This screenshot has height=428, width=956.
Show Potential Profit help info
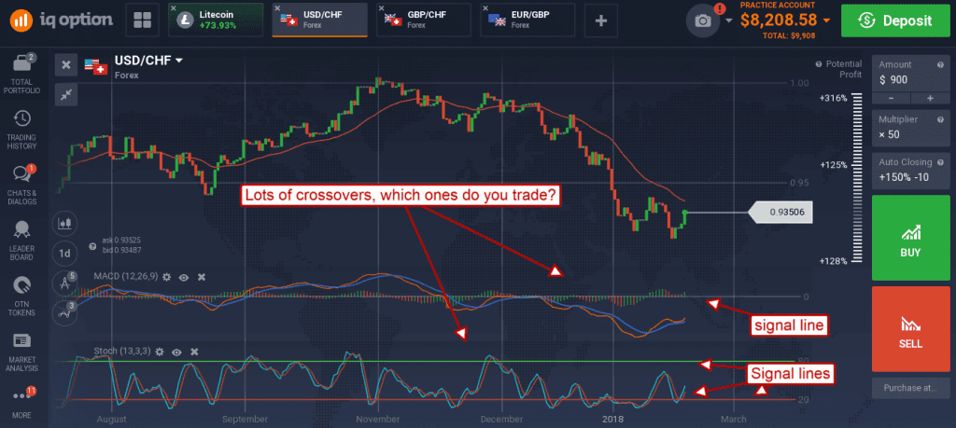click(819, 64)
